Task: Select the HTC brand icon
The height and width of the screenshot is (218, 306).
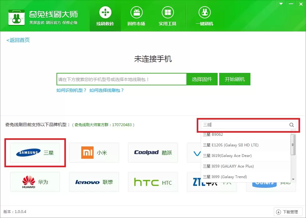Action: click(x=153, y=182)
